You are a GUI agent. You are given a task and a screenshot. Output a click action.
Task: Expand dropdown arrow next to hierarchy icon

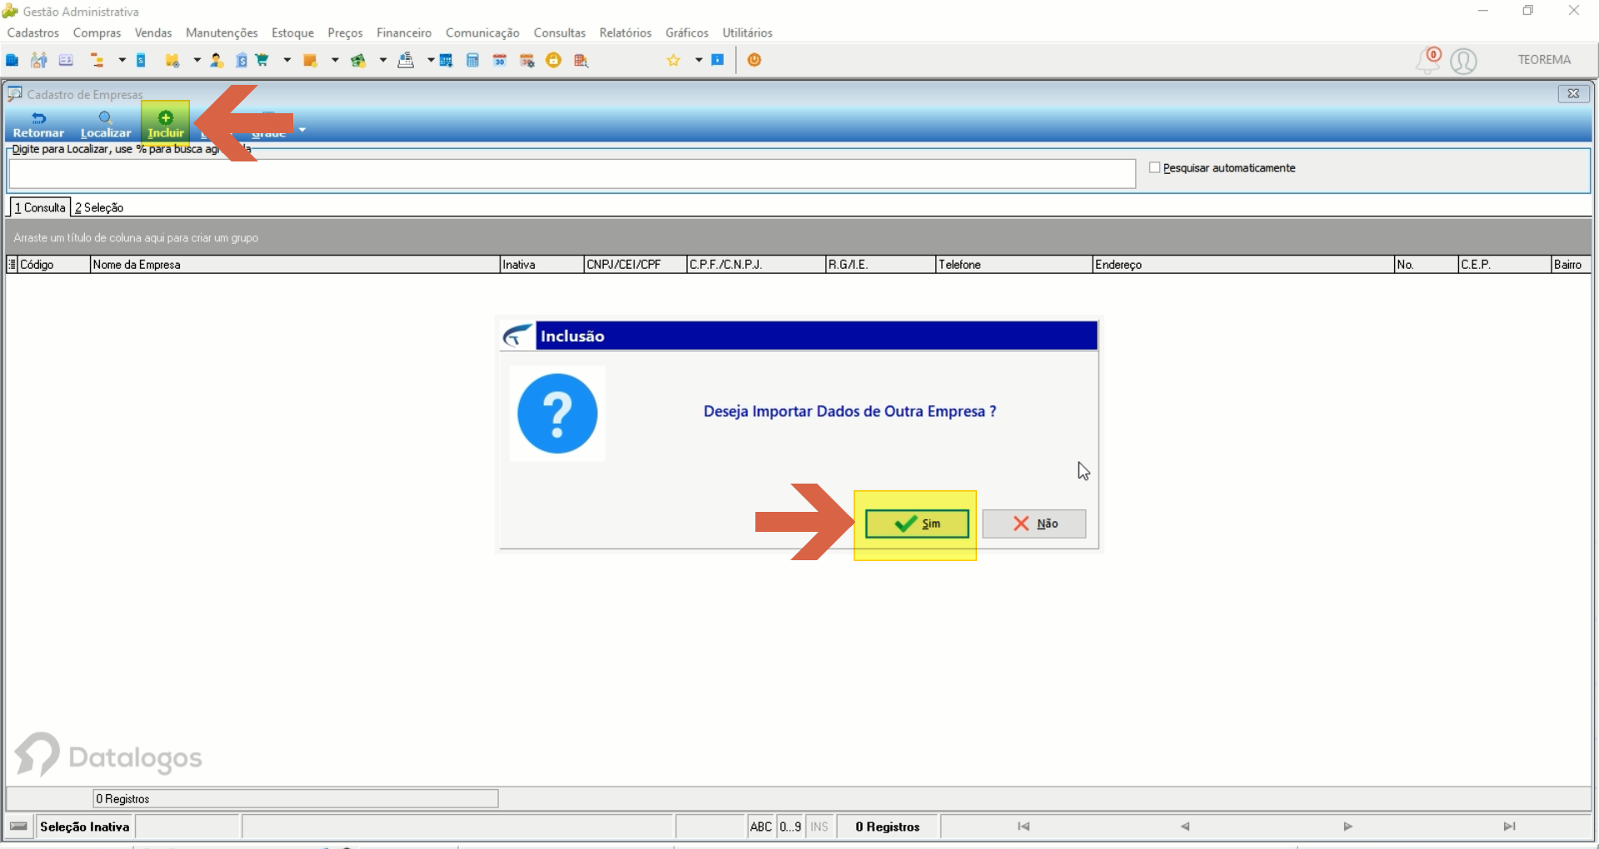point(122,60)
